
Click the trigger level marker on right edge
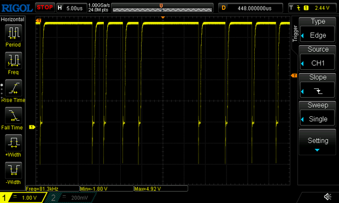294,75
